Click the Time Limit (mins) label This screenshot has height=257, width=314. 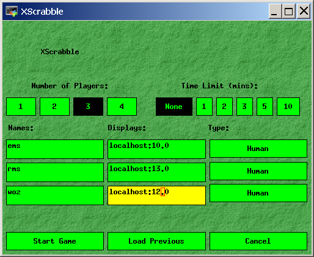tap(219, 86)
